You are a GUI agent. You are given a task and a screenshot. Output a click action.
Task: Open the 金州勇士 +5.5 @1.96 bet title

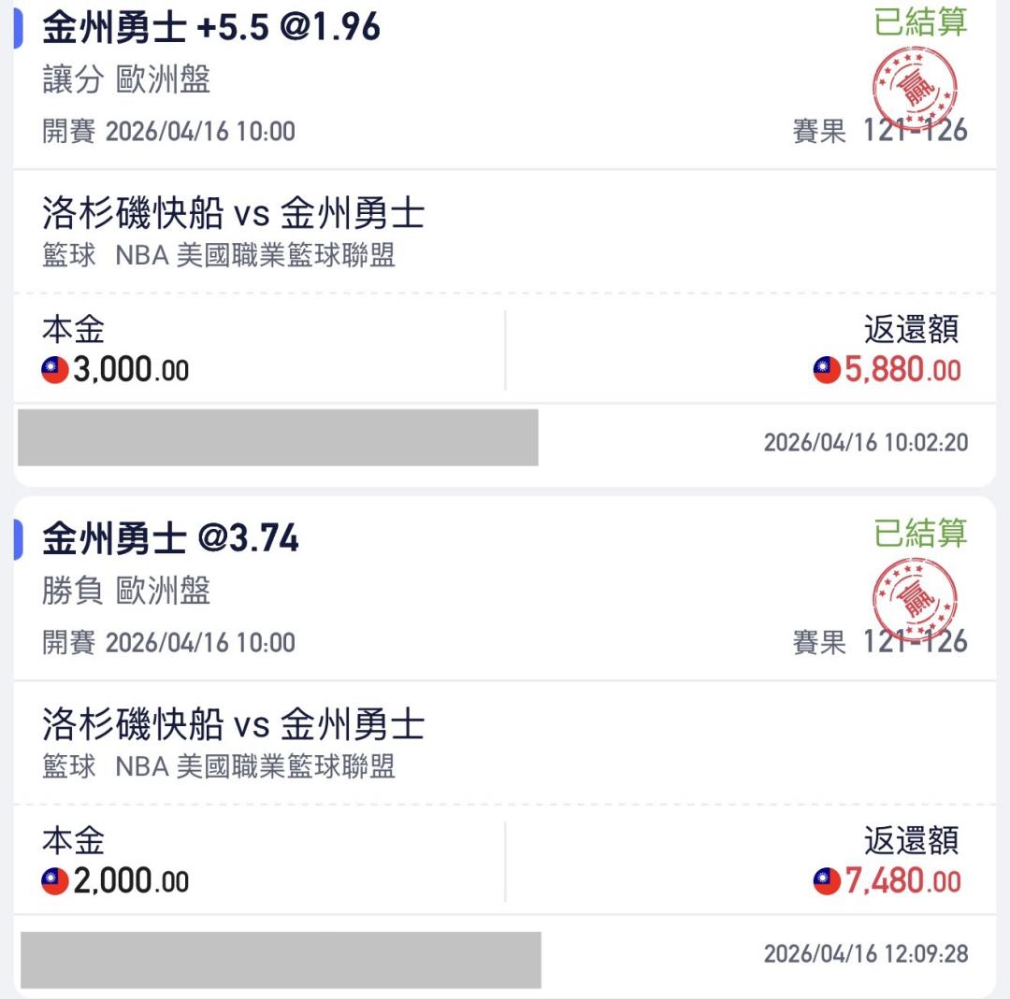coord(211,29)
